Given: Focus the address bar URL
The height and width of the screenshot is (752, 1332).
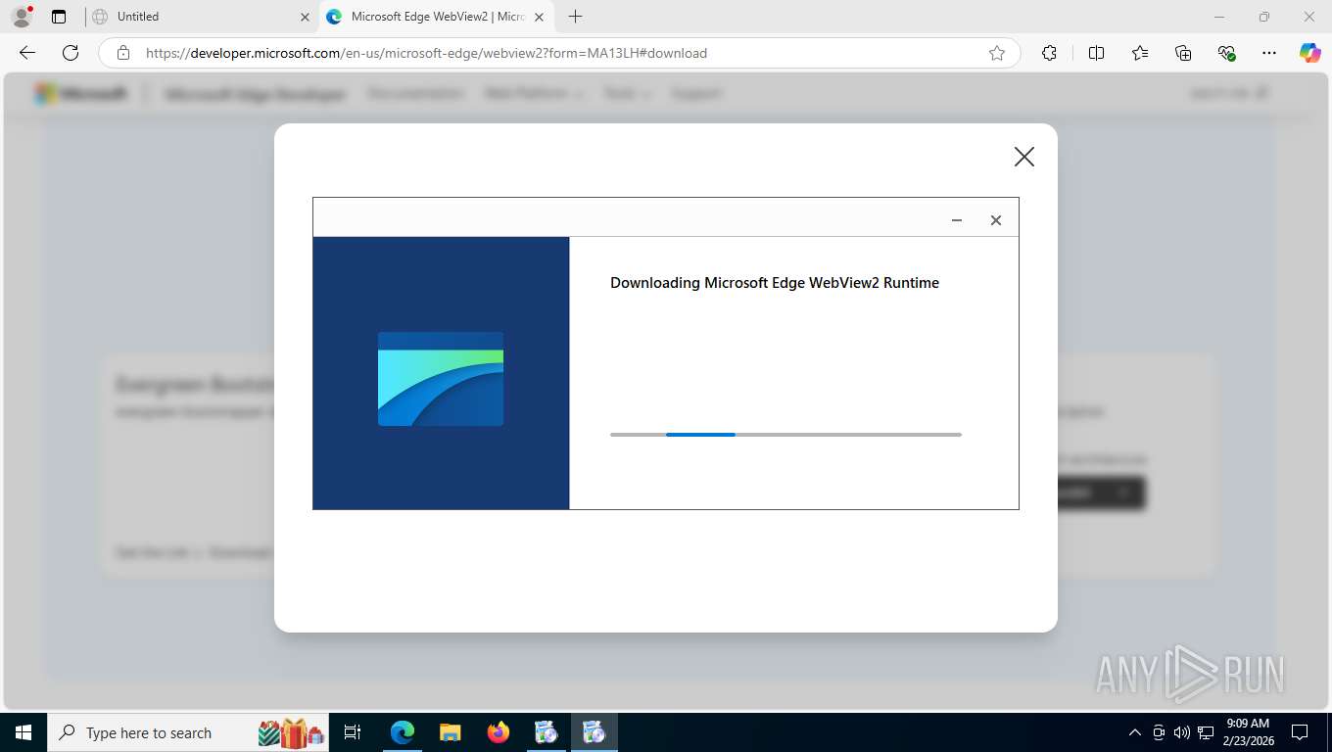Looking at the screenshot, I should tap(426, 53).
